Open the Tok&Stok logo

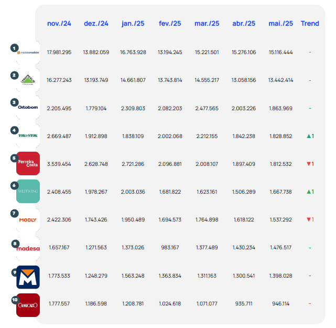pyautogui.click(x=28, y=136)
